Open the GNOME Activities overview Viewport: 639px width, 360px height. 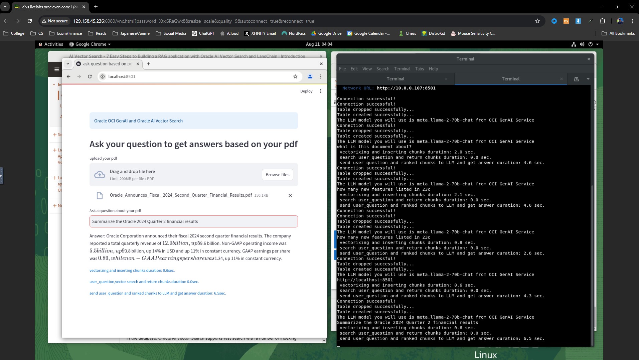click(x=51, y=44)
